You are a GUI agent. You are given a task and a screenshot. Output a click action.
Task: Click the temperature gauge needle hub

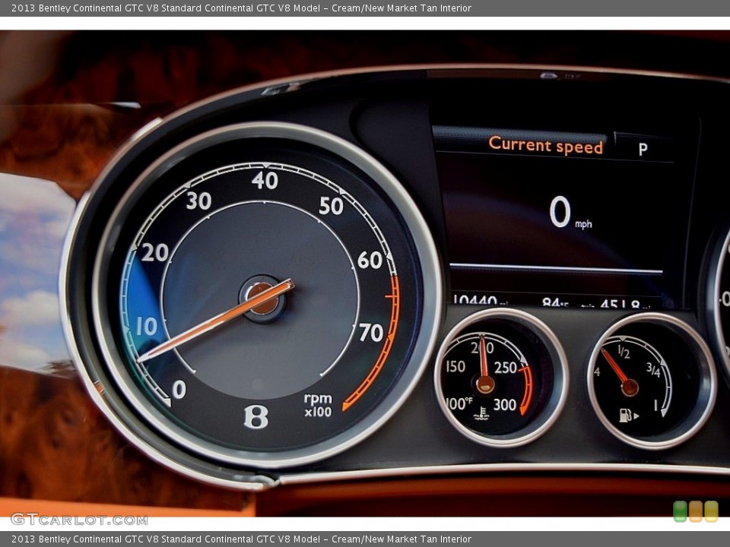(x=485, y=384)
